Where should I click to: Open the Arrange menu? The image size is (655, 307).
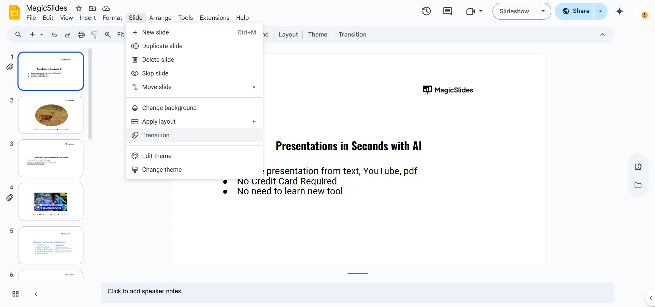click(x=160, y=18)
